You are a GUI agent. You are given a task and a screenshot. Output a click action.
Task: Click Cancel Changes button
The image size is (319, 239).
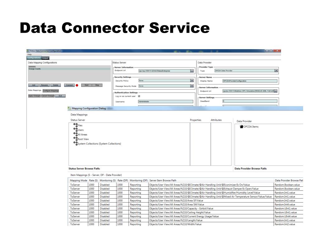coord(48,96)
